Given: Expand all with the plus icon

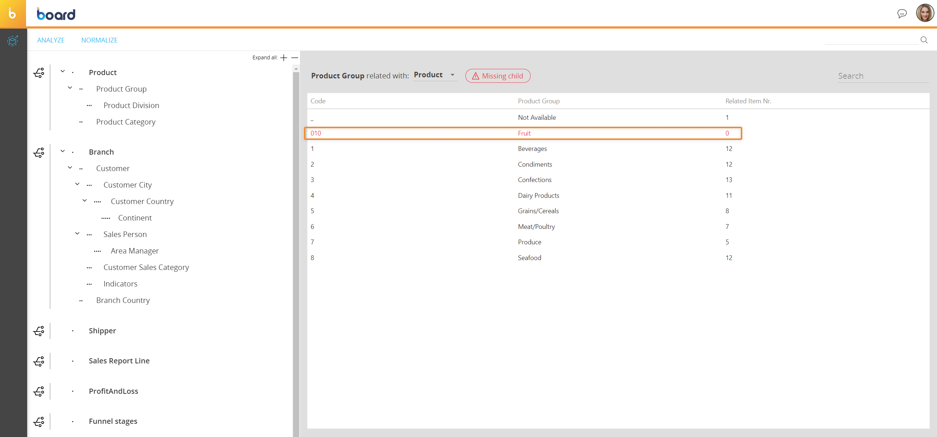Looking at the screenshot, I should pyautogui.click(x=283, y=58).
